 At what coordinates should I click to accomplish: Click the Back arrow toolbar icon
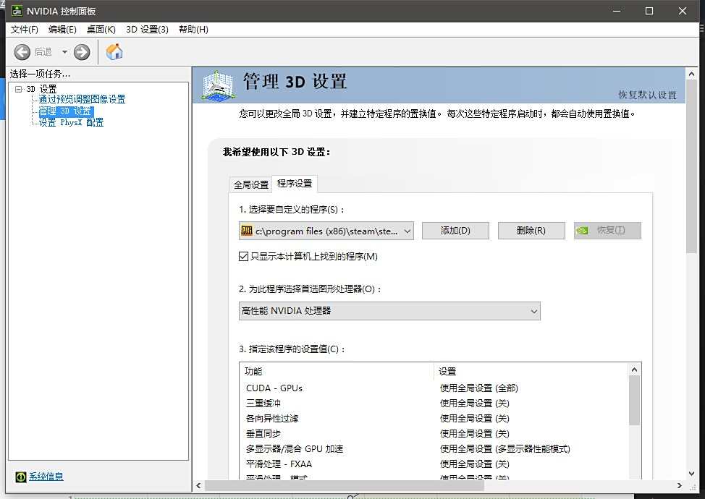(22, 52)
